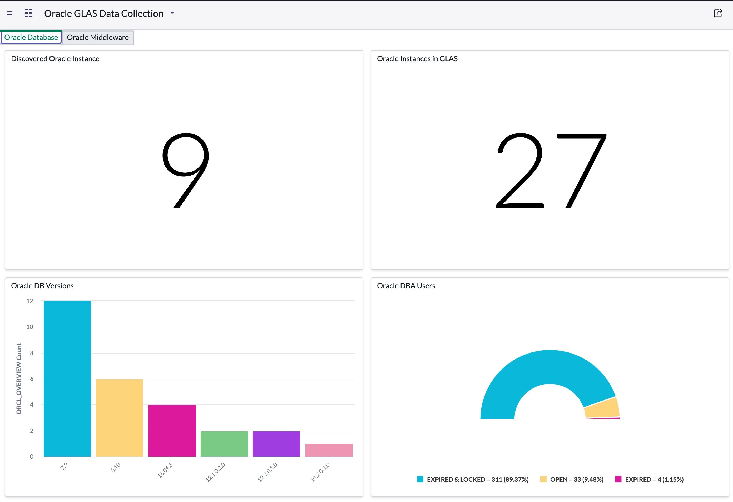Click the EXPIRED & LOCKED legend color swatch
Image resolution: width=733 pixels, height=502 pixels.
(x=420, y=479)
